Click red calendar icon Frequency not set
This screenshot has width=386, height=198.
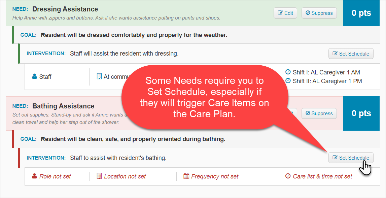[x=186, y=176]
